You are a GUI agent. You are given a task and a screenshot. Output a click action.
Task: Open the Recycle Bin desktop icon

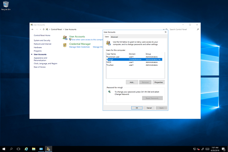pyautogui.click(x=6, y=6)
